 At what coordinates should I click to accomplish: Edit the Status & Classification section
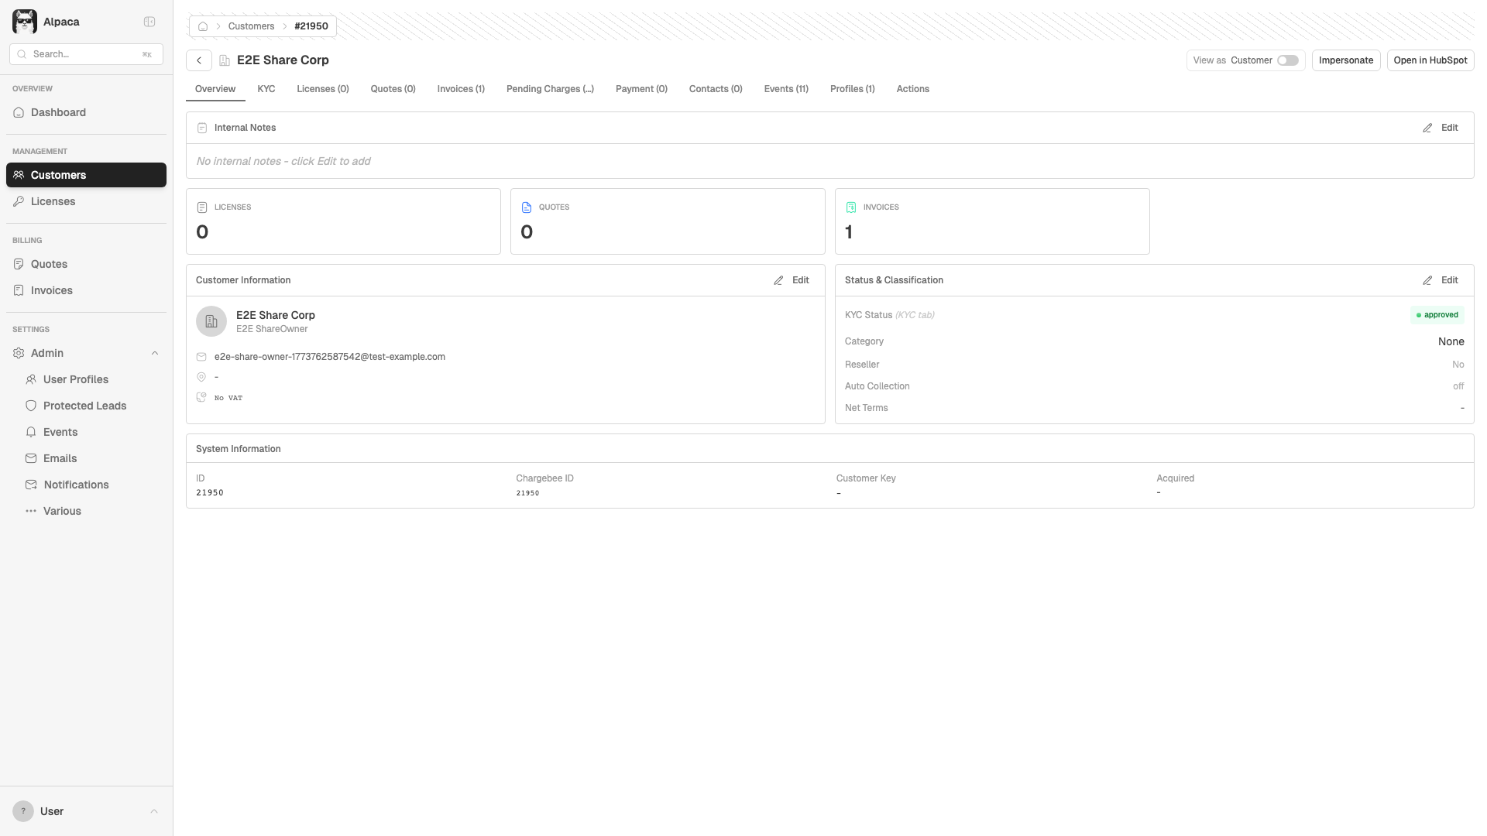(x=1441, y=280)
